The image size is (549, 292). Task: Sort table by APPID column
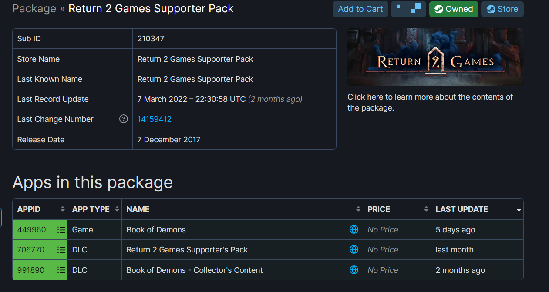coord(40,209)
